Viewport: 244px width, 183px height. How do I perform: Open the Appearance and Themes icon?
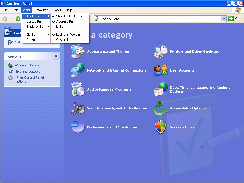[x=78, y=52]
